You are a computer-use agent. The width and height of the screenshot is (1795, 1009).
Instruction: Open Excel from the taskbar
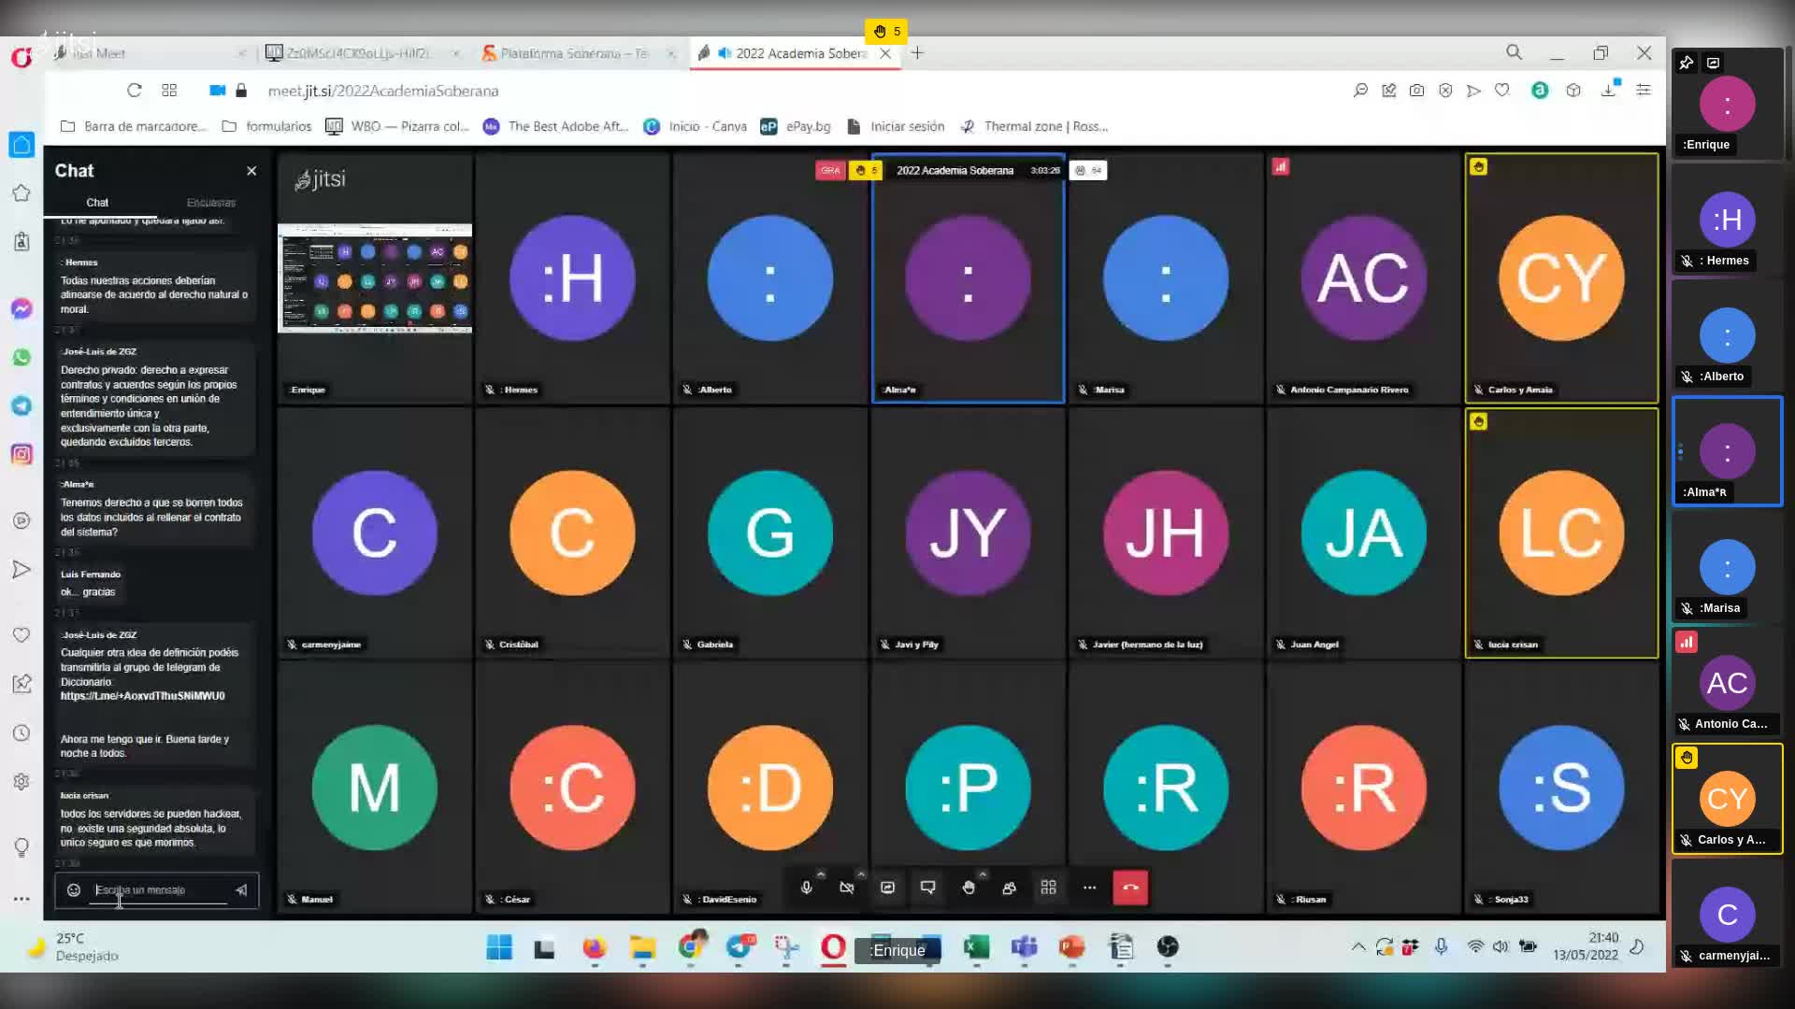(975, 948)
